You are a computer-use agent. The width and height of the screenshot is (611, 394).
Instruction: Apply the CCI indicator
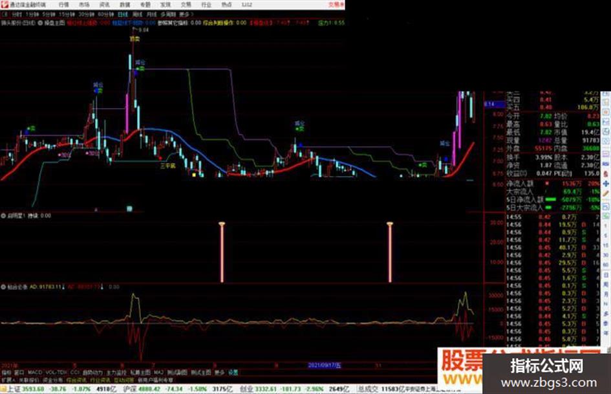tap(75, 373)
